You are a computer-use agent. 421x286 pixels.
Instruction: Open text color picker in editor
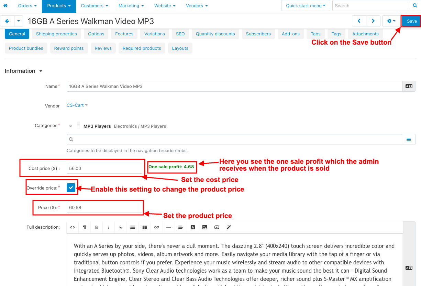pos(193,227)
